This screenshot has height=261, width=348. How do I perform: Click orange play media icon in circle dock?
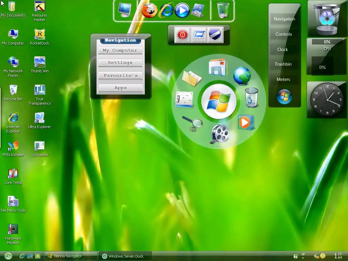coord(246,122)
